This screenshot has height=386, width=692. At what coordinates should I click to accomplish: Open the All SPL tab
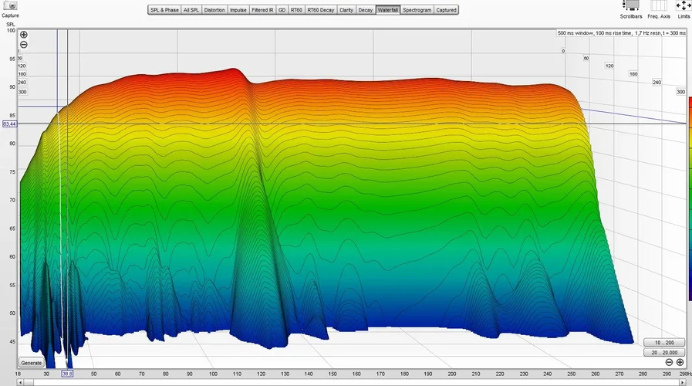191,10
